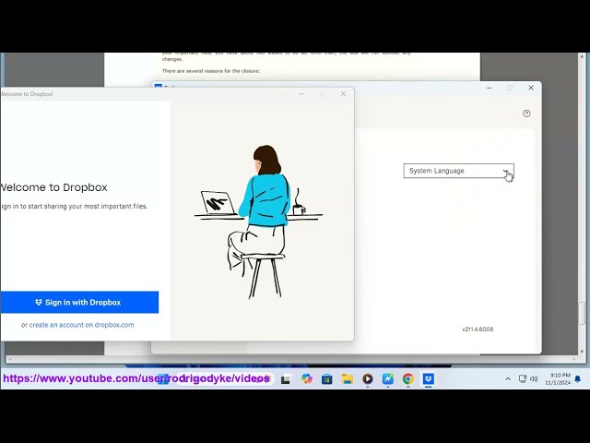Click the up arrow of document scrollbar
Screen dimensions: 590x443
click(x=582, y=56)
